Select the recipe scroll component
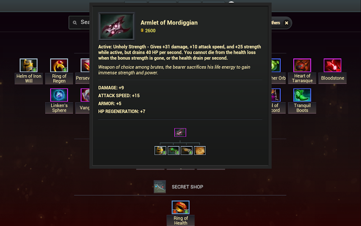Screen dimensions: 361x226 pyautogui.click(x=200, y=151)
